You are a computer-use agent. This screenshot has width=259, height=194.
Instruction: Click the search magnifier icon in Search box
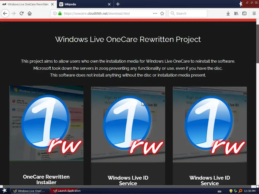[x=172, y=13]
